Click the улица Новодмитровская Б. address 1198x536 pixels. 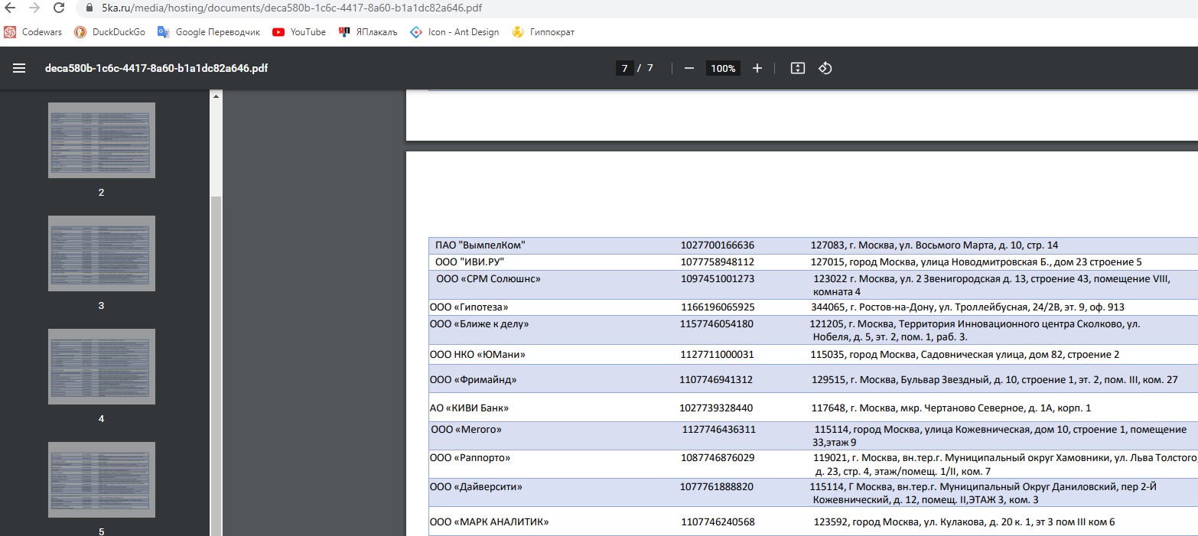tap(976, 262)
